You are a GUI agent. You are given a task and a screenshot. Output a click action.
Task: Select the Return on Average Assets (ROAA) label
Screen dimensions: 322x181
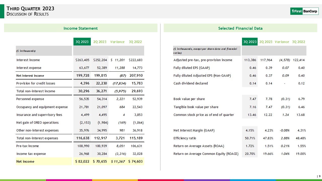pos(198,146)
